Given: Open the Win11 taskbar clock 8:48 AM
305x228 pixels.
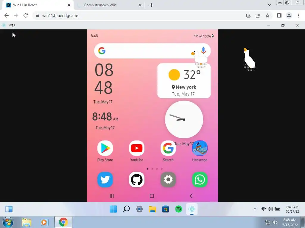Looking at the screenshot, I should pos(292,209).
